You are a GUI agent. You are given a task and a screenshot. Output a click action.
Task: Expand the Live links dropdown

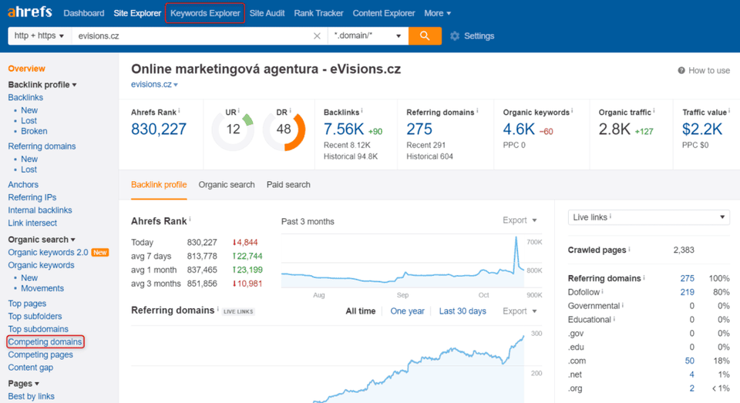pos(648,218)
